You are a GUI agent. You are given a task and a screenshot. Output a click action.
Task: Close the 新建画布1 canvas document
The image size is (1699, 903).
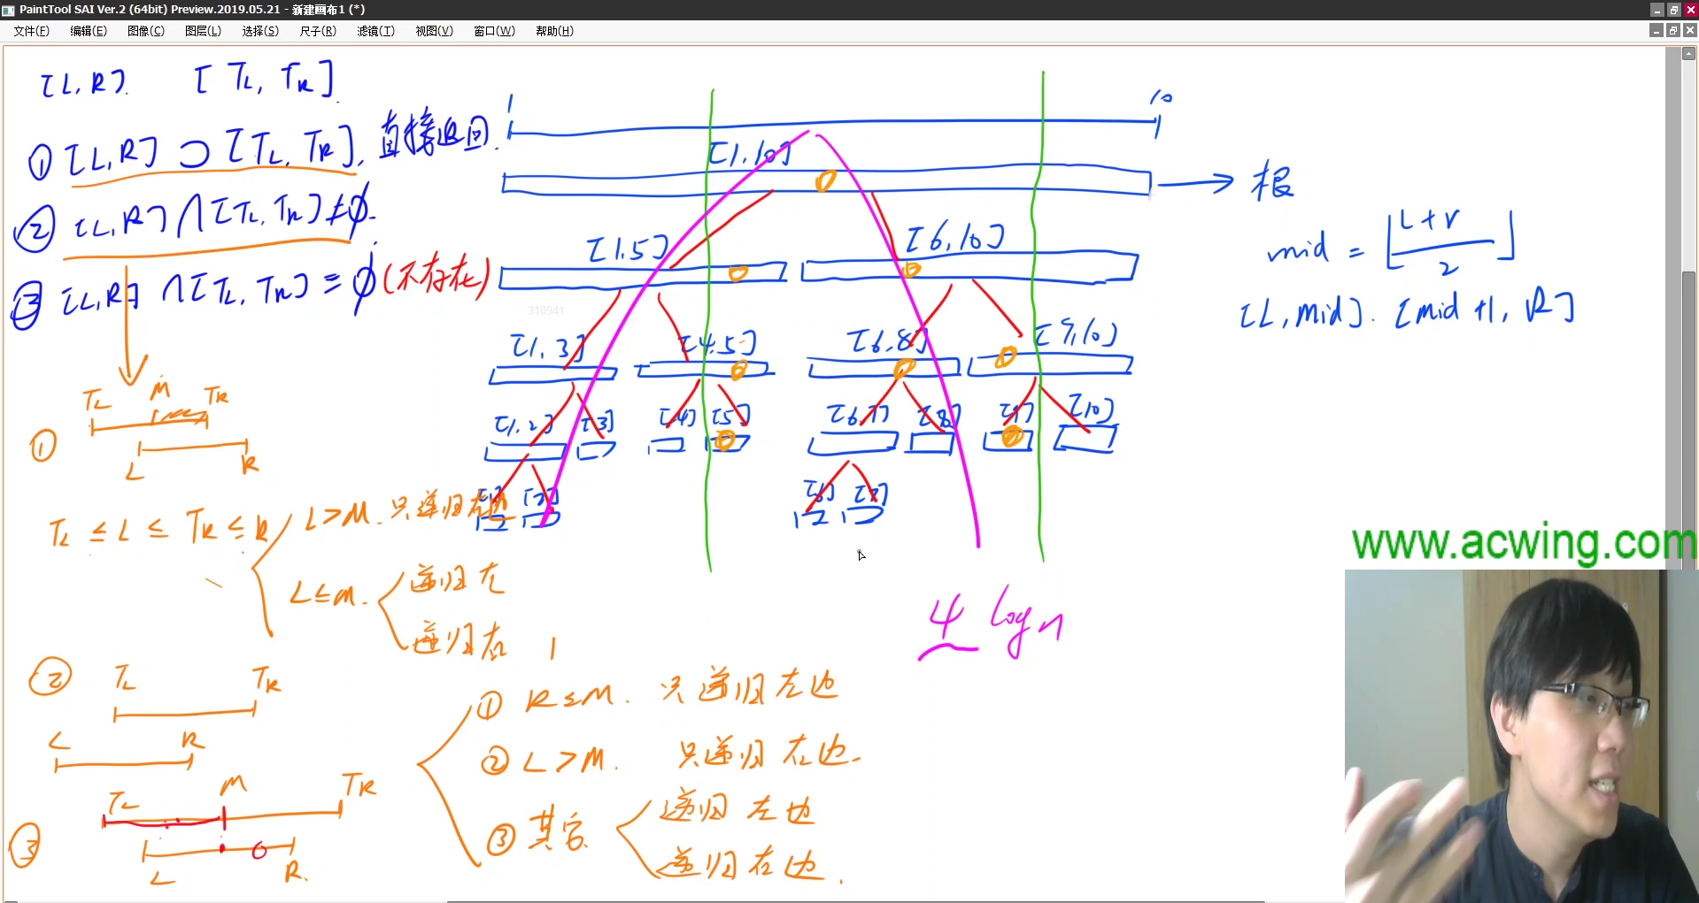(1690, 30)
